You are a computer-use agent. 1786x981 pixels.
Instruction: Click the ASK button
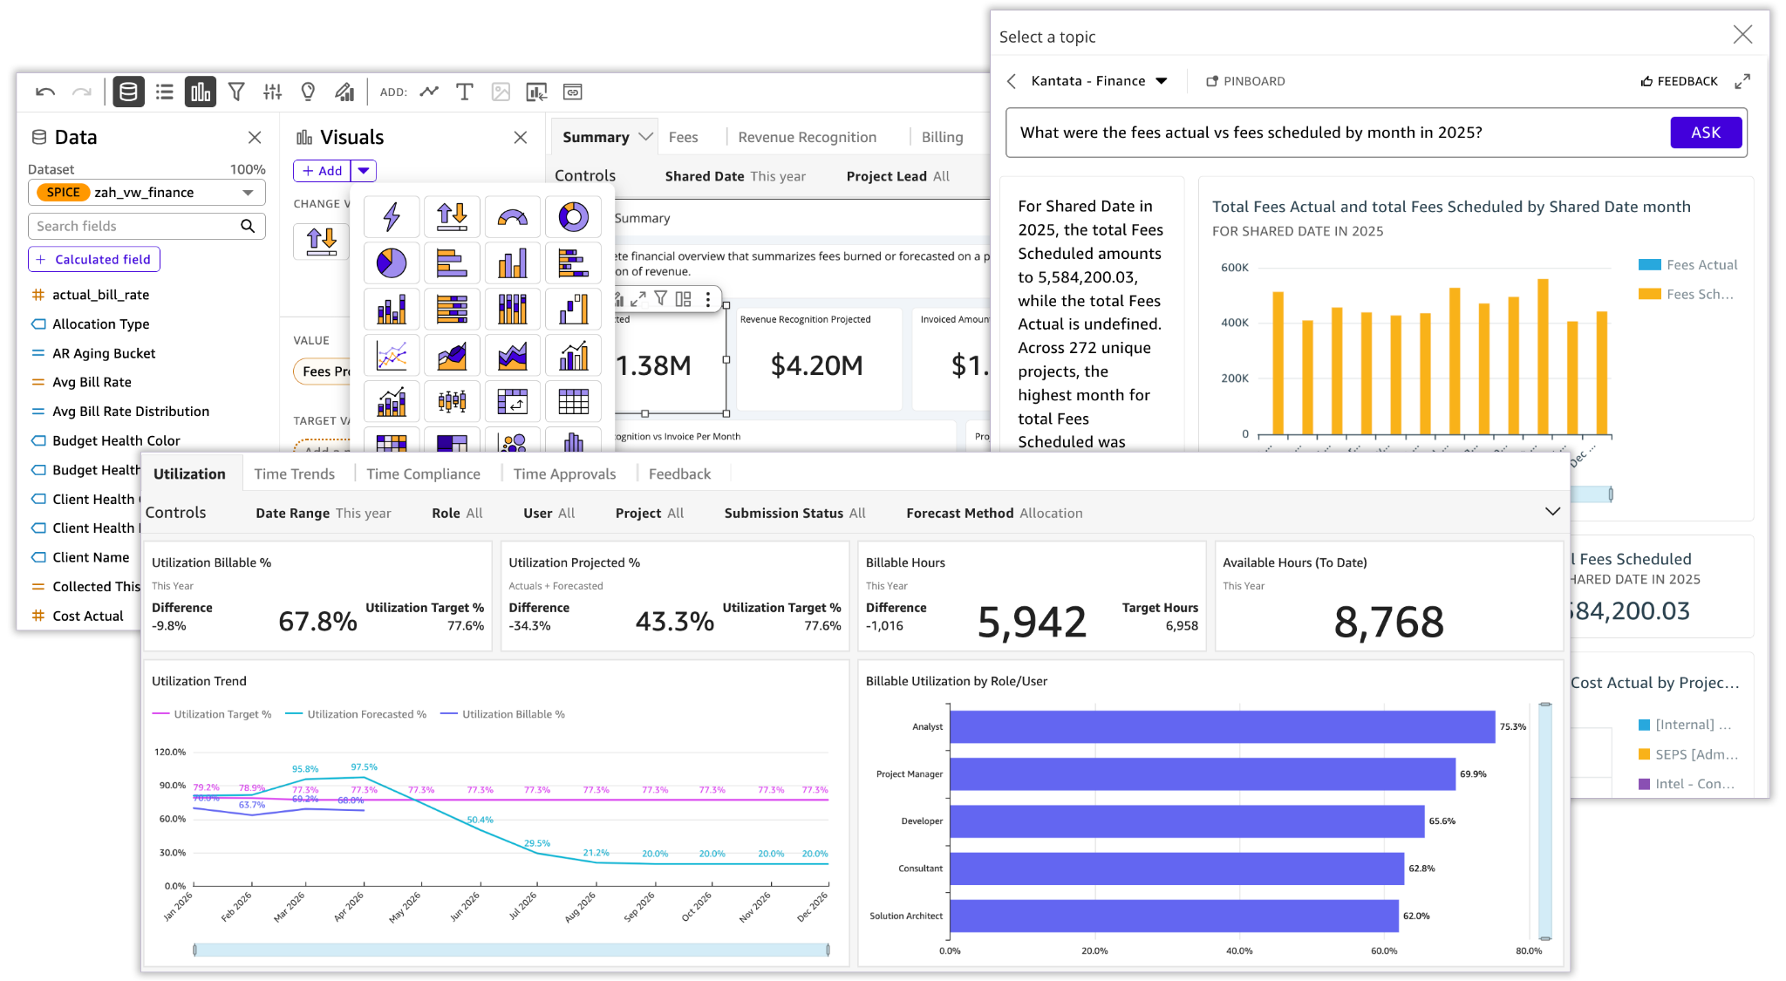(1706, 133)
